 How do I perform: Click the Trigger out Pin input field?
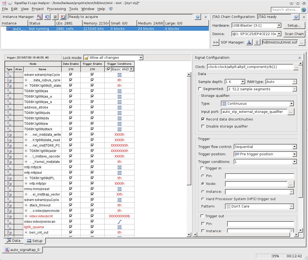click(260, 224)
